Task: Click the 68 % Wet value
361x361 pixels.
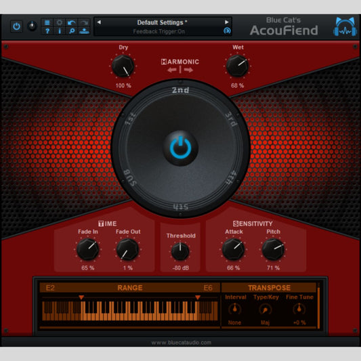Action: pos(237,85)
